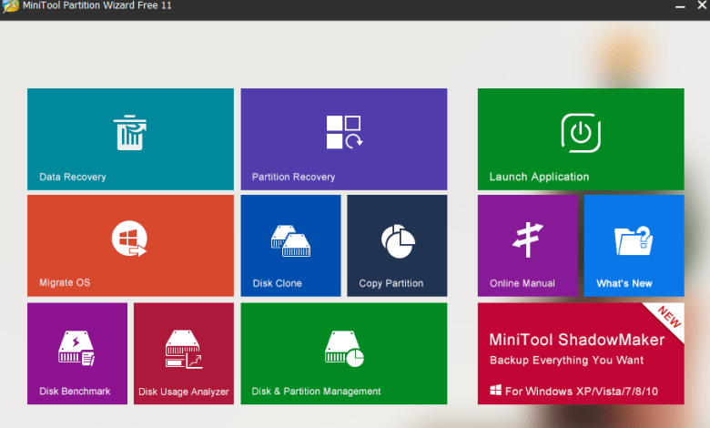Run the Disk Benchmark tile
Image resolution: width=710 pixels, height=428 pixels.
[x=77, y=353]
